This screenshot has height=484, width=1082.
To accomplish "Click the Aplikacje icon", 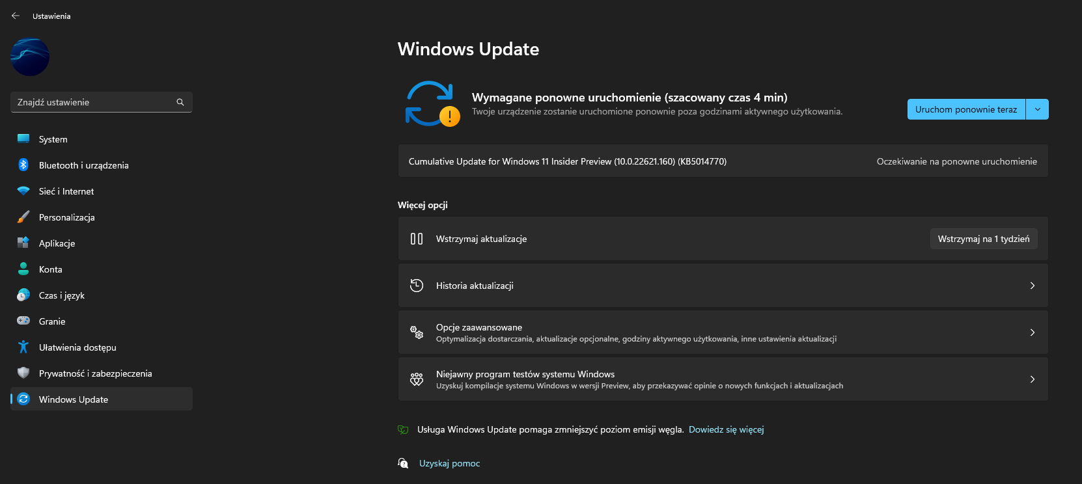I will (x=23, y=243).
